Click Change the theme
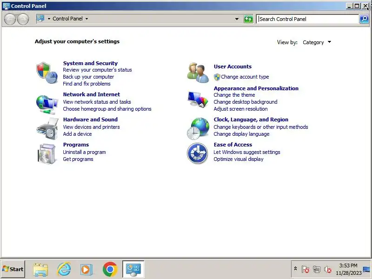Image resolution: width=372 pixels, height=279 pixels. tap(234, 95)
